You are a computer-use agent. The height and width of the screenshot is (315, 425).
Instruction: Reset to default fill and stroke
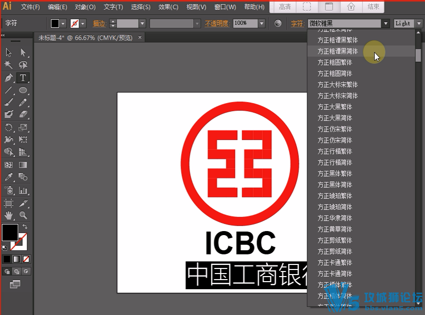[x=4, y=247]
